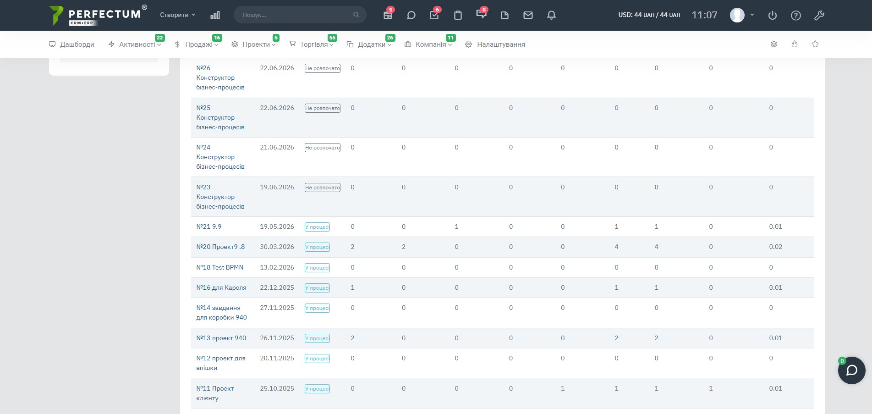The image size is (872, 414).
Task: Open project №18 Test BPMN link
Action: pyautogui.click(x=219, y=267)
